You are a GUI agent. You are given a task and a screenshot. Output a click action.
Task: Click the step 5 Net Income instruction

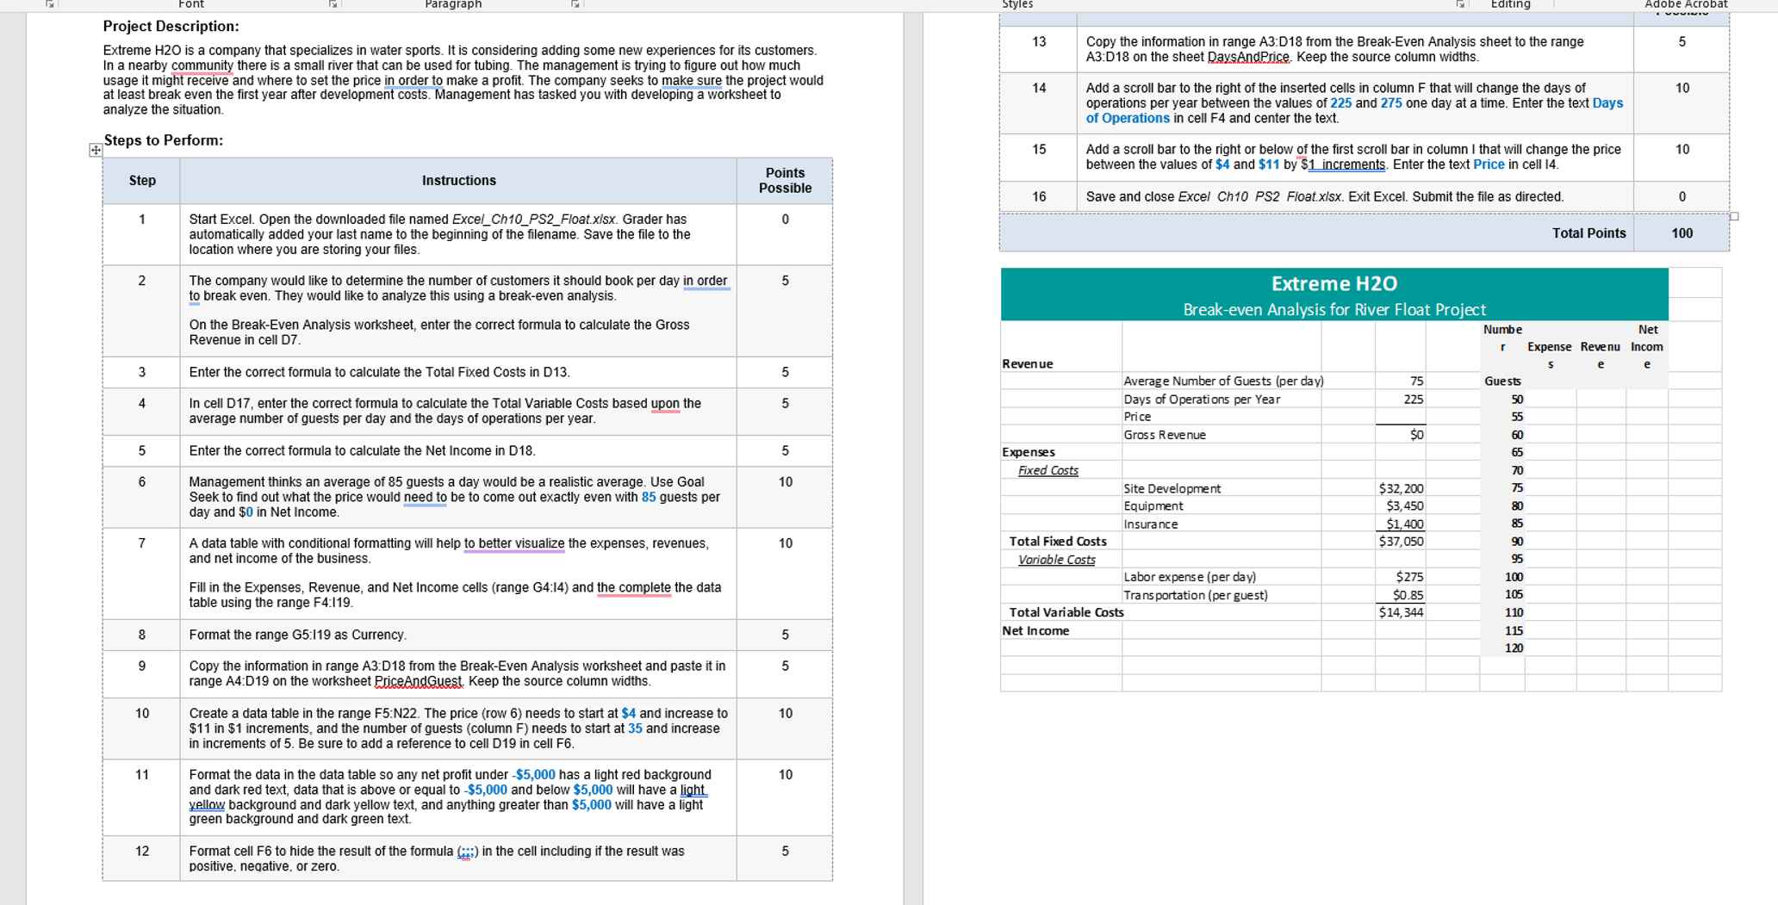pos(363,450)
